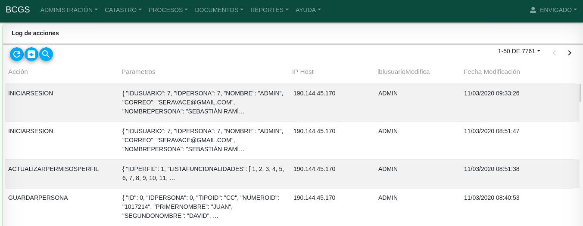
Task: Click the user avatar icon
Action: [533, 10]
